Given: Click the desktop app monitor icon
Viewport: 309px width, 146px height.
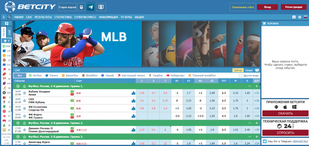Looking at the screenshot, I should (x=101, y=7).
